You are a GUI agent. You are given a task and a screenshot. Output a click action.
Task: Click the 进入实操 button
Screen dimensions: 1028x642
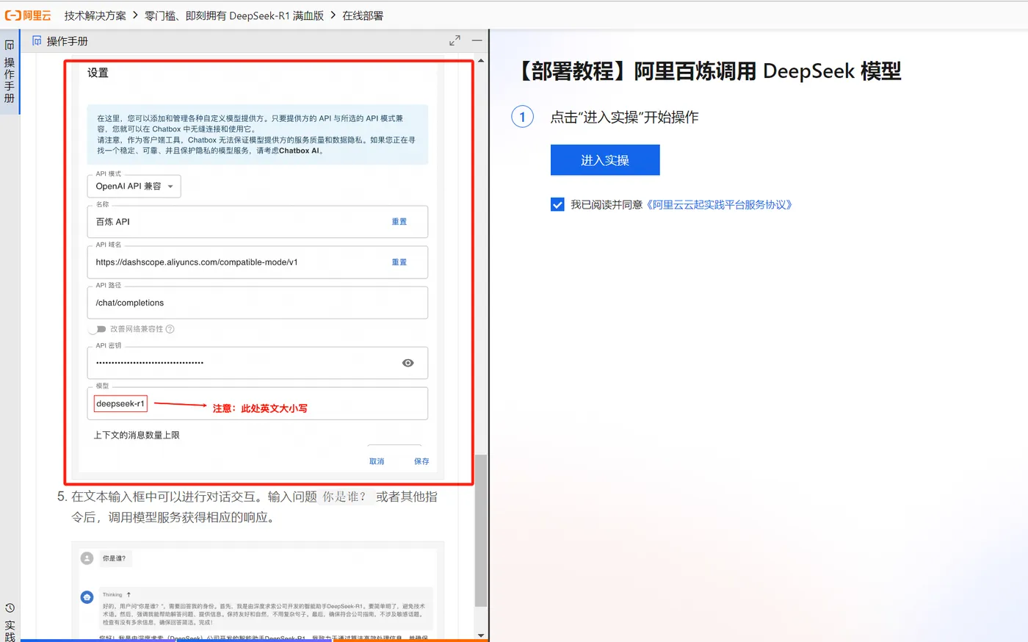pos(605,160)
